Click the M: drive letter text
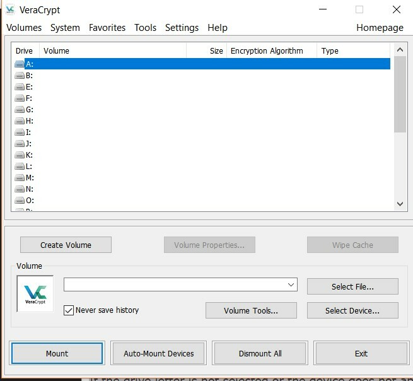 [x=30, y=178]
